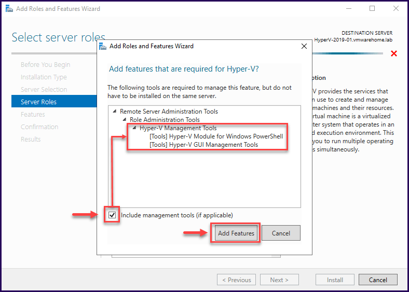
Task: Open Before You Begin step
Action: [45, 65]
